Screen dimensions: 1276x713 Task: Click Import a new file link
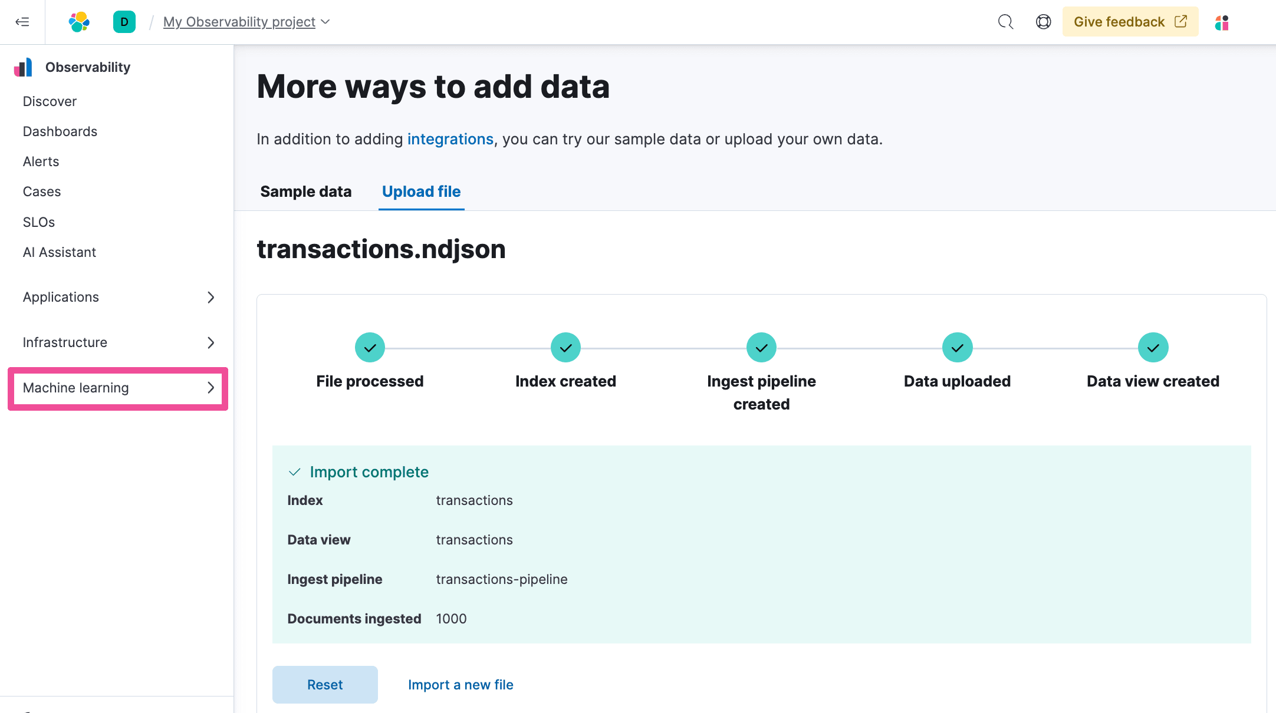[461, 685]
